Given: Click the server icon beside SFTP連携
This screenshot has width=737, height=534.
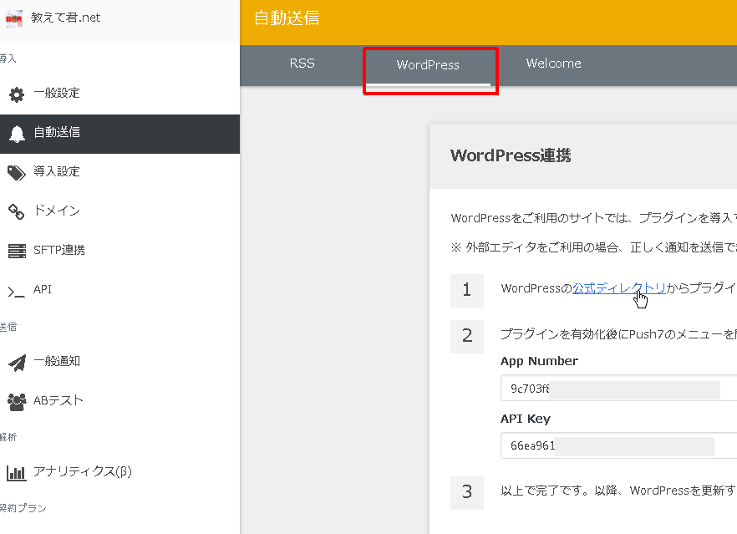Looking at the screenshot, I should pyautogui.click(x=17, y=251).
